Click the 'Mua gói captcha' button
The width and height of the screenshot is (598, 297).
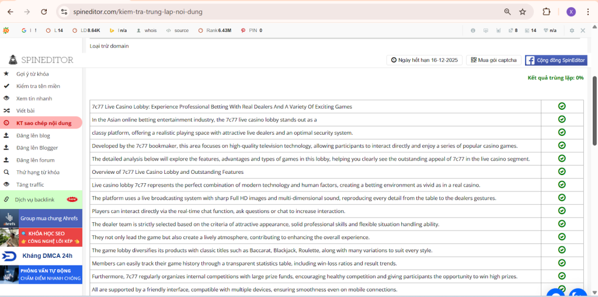click(x=493, y=60)
